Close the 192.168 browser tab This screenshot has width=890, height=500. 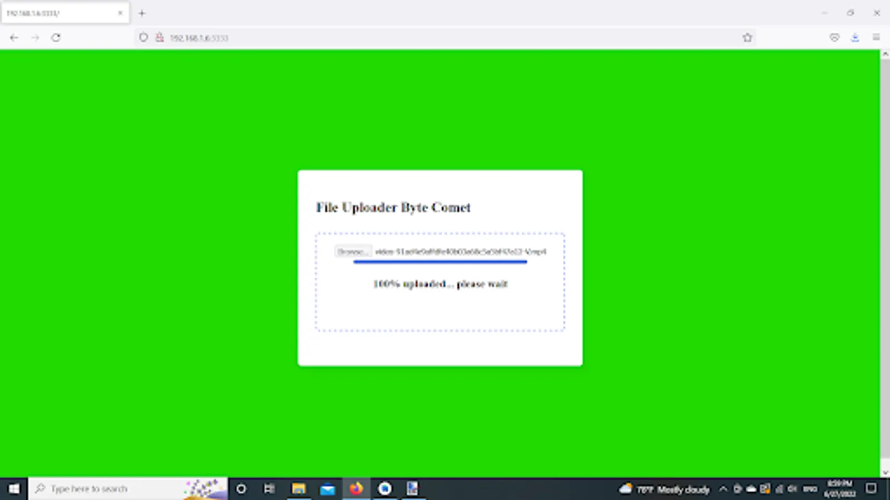coord(120,13)
